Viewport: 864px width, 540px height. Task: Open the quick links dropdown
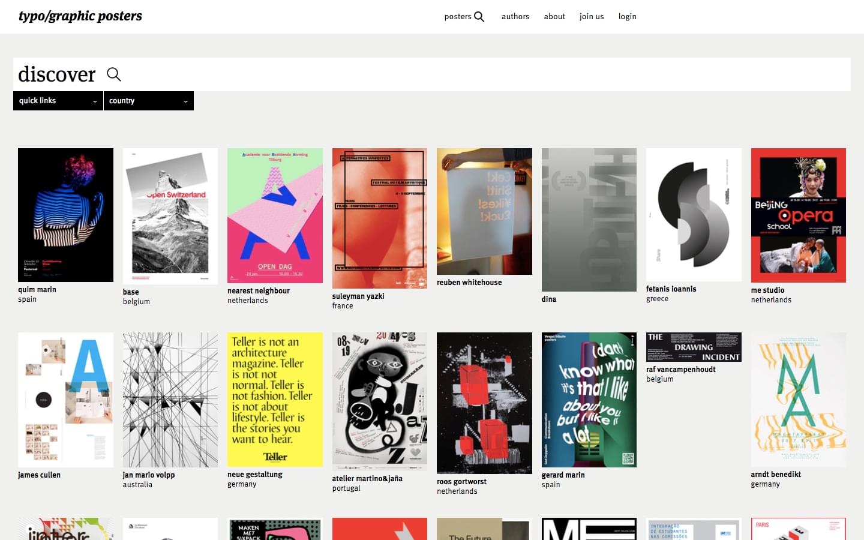(x=58, y=101)
